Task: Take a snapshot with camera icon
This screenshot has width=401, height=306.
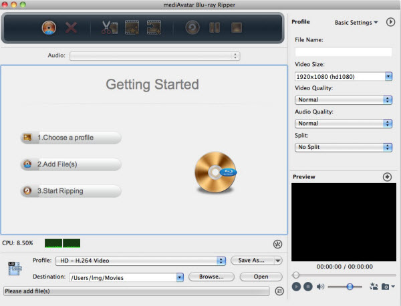Action: [x=385, y=287]
